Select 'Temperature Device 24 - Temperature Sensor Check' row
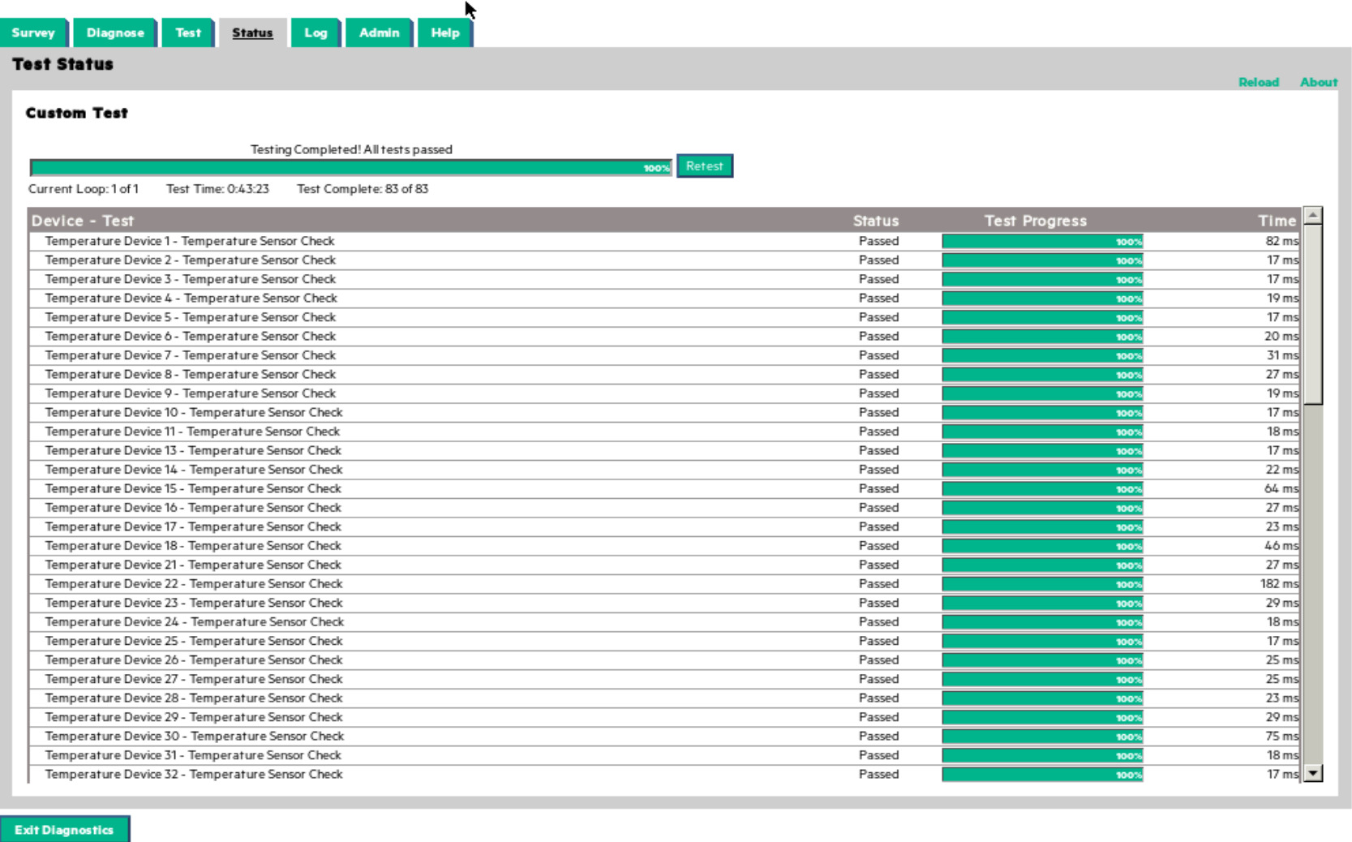This screenshot has height=842, width=1352. click(x=664, y=622)
